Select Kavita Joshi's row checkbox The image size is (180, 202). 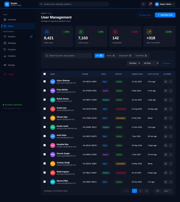pos(44,127)
